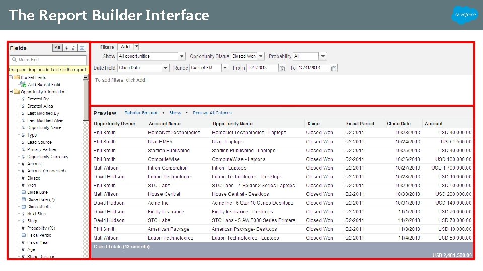Collapse the Bucket Fields folder
The image size is (483, 271).
point(11,77)
